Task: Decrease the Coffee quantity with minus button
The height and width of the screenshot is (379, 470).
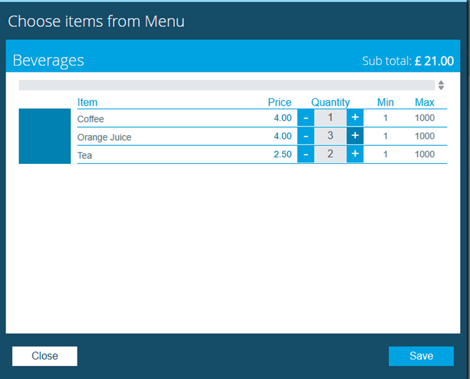Action: tap(306, 118)
